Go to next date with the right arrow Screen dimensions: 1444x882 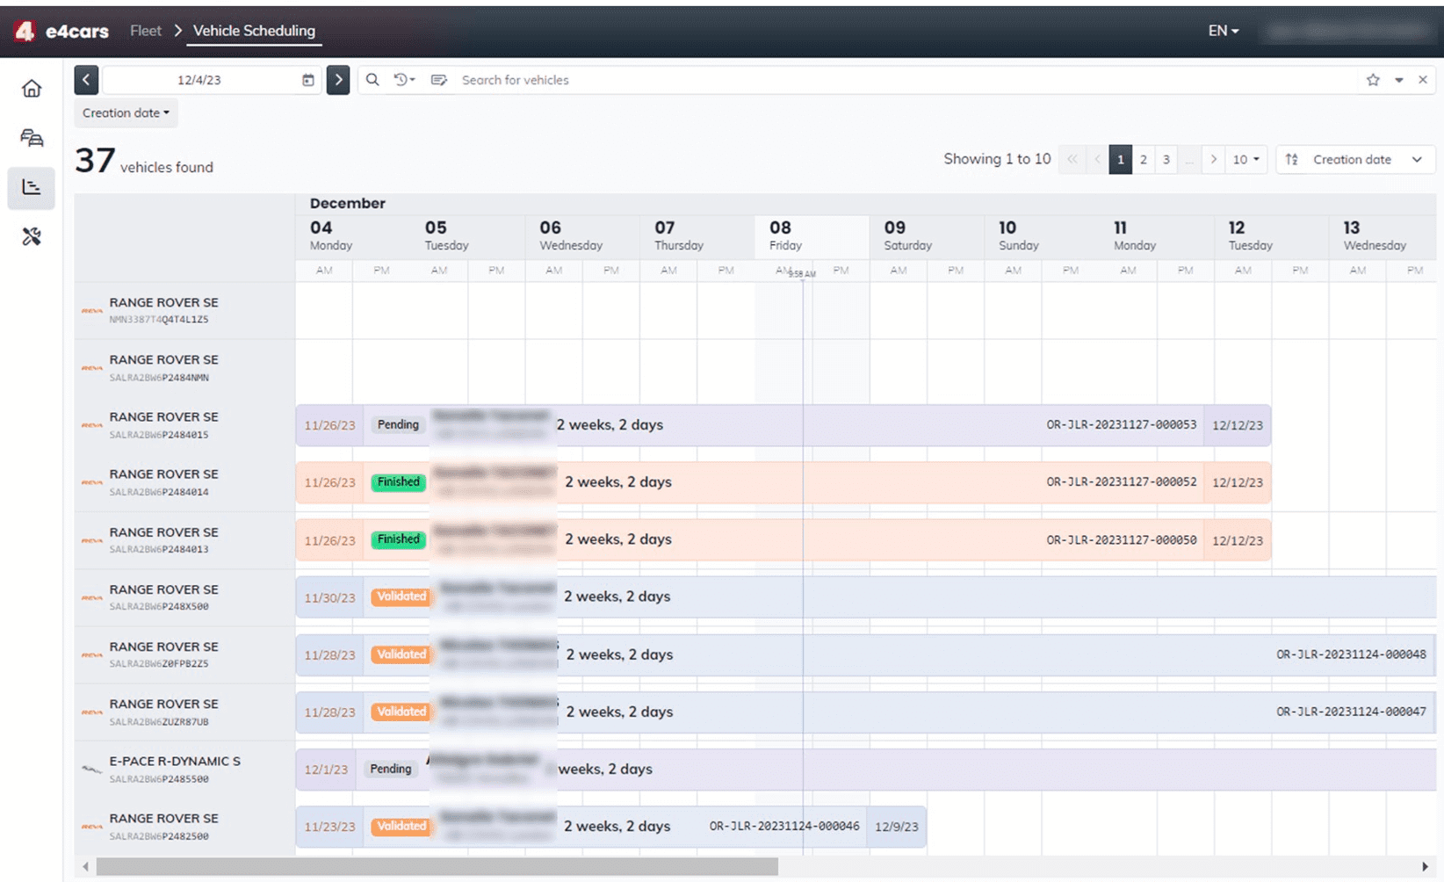pos(338,80)
